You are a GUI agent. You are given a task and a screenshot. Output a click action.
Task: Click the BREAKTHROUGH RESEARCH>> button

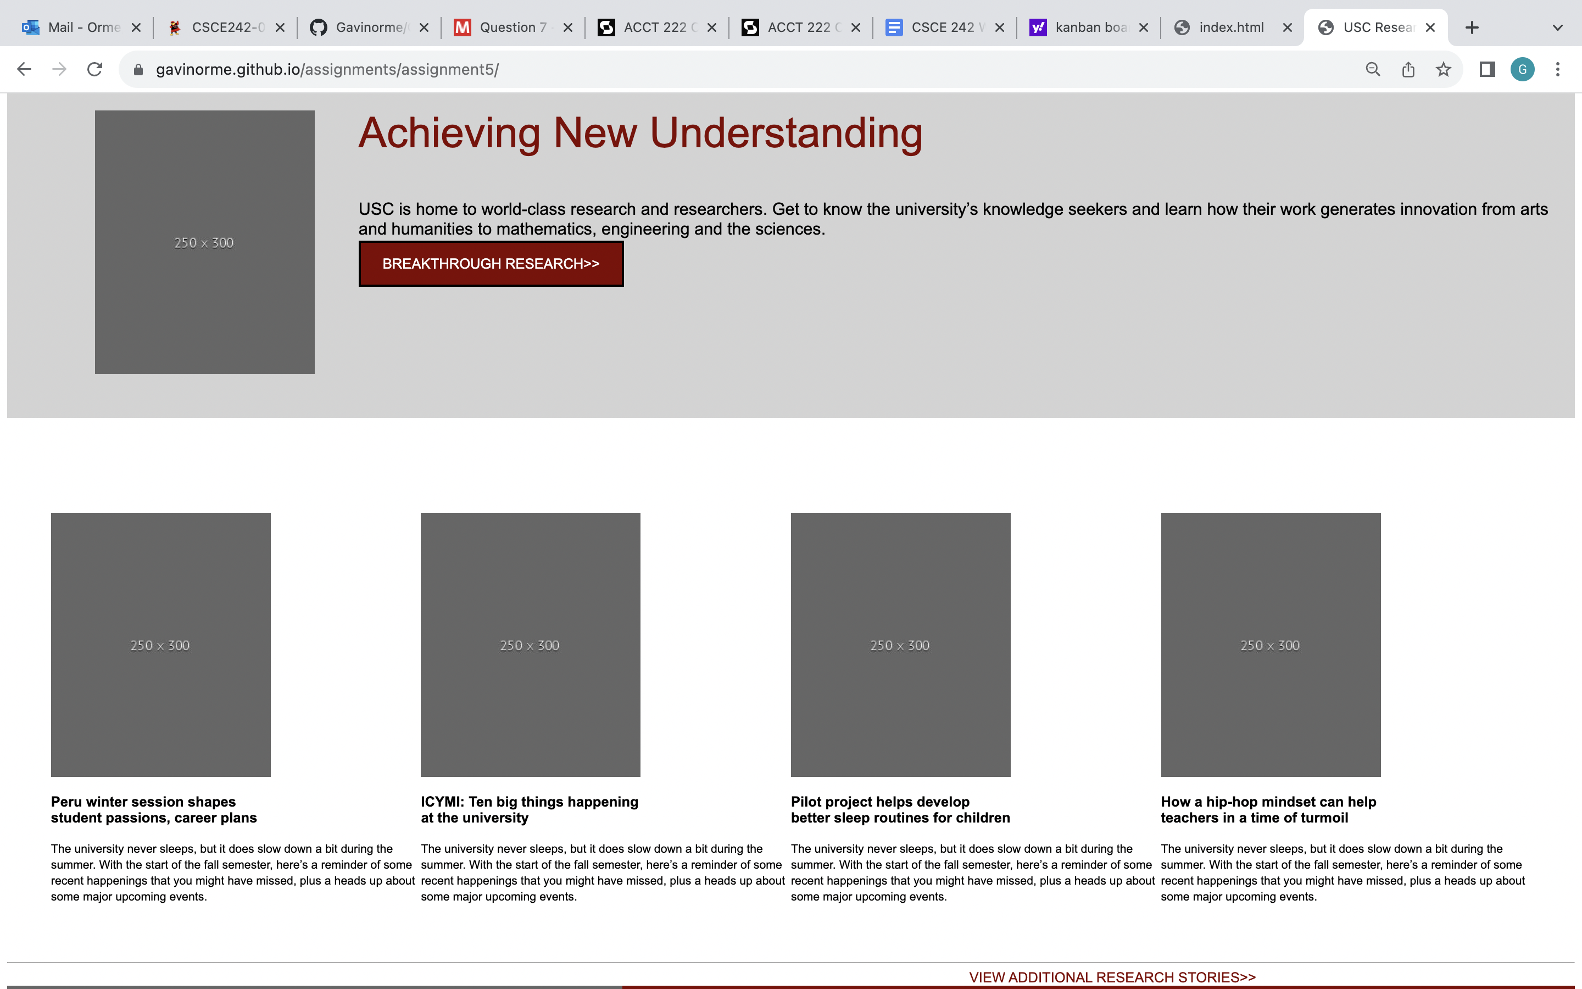pos(491,264)
